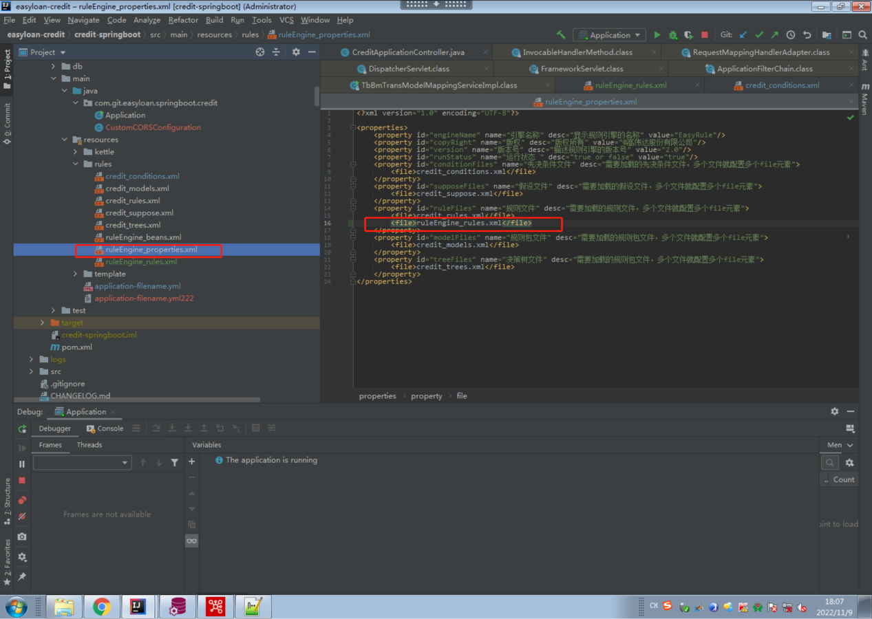Click the Debug bug icon in toolbar
Screen dimensions: 872x619
(672, 35)
